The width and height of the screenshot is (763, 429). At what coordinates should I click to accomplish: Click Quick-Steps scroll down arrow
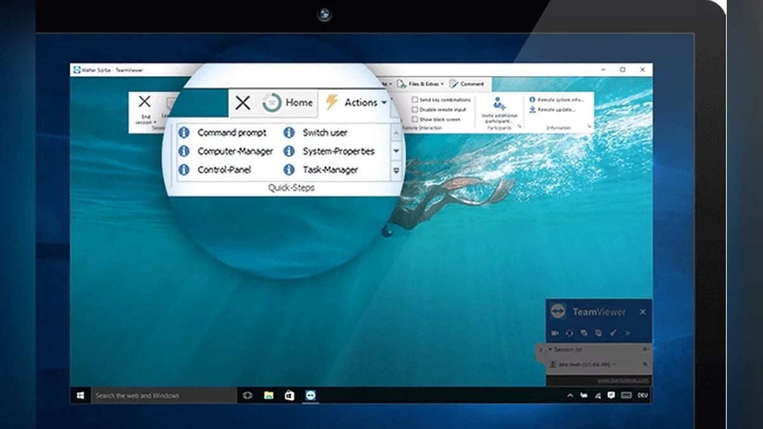(x=396, y=151)
